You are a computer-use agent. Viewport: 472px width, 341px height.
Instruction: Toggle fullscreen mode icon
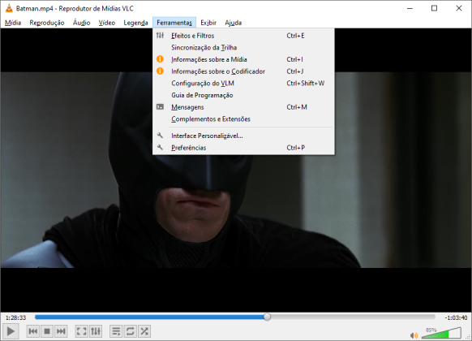(x=81, y=331)
